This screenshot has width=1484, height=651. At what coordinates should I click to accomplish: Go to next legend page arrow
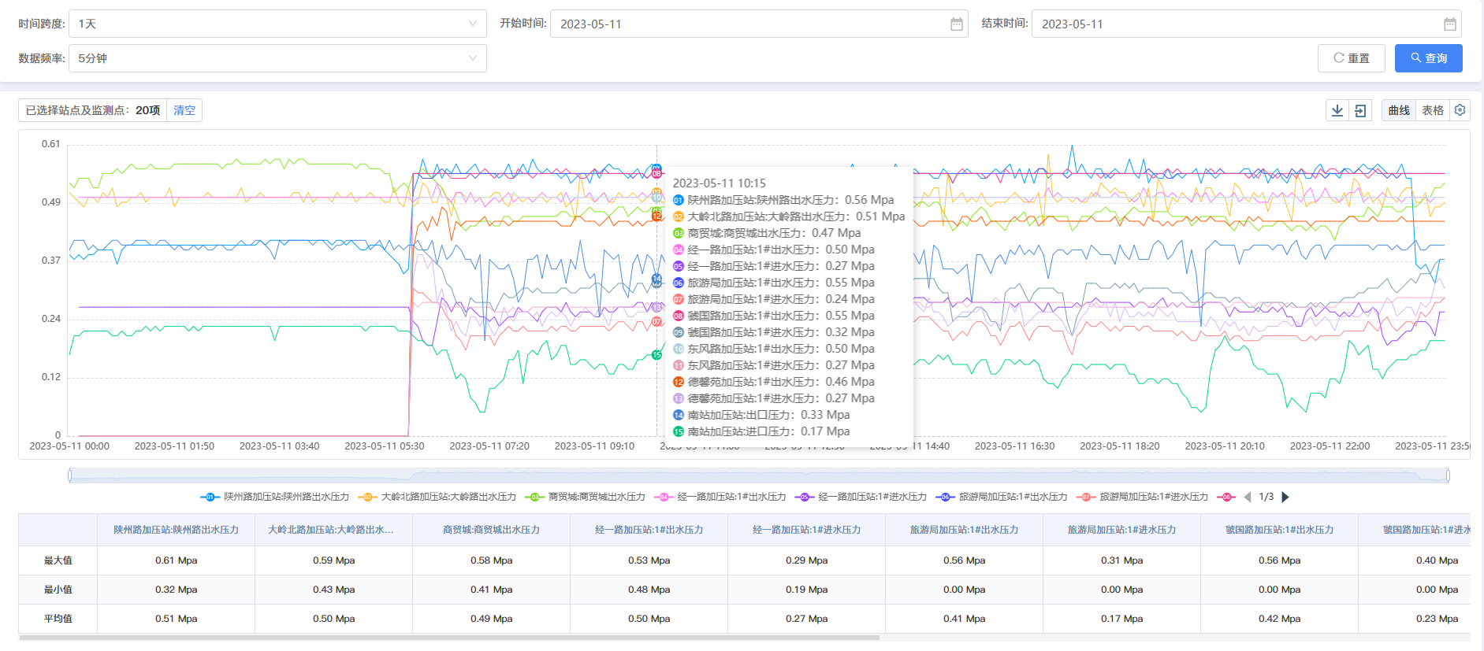coord(1285,497)
